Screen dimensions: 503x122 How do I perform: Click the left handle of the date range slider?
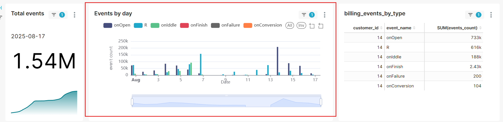(132, 102)
